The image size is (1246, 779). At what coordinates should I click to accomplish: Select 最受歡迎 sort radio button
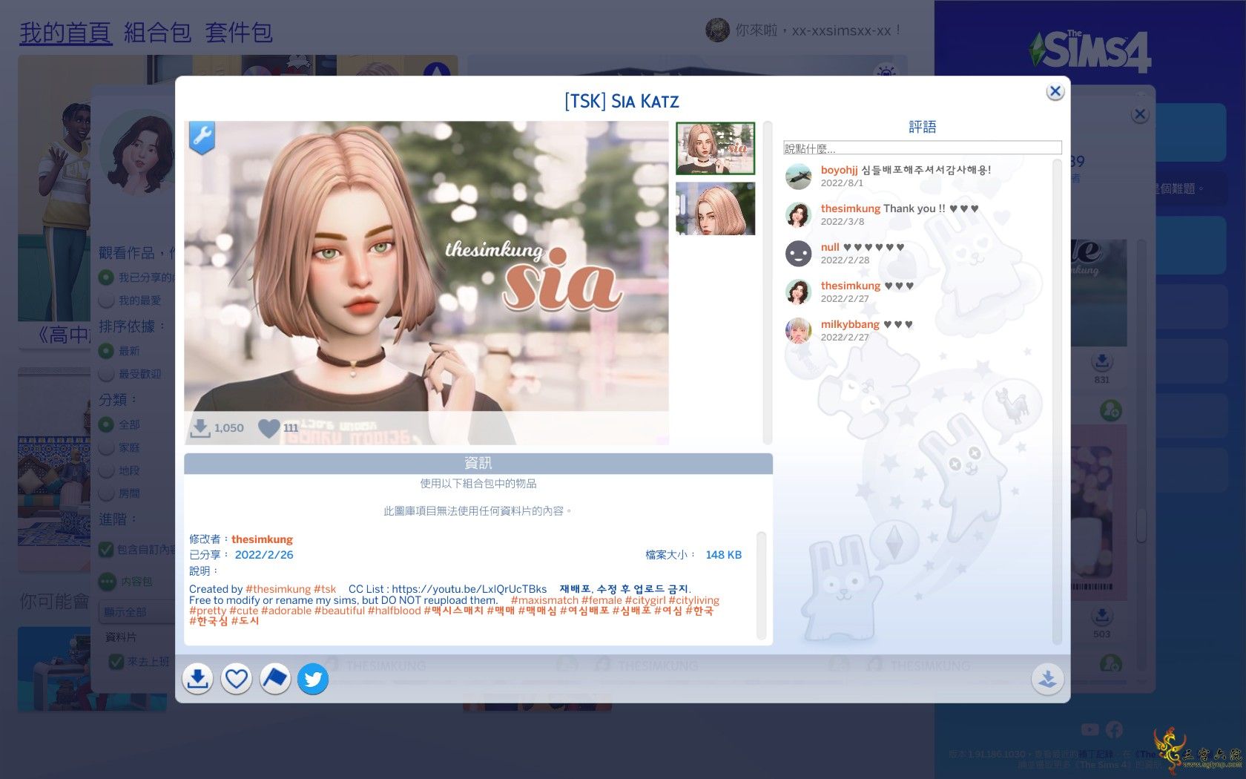coord(107,374)
